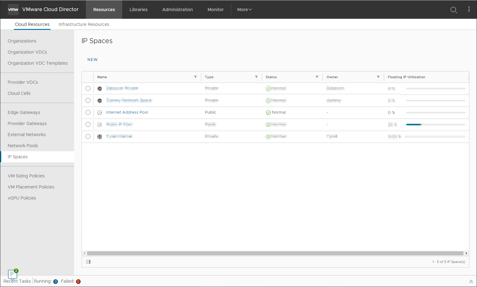
Task: Click Status column filter icon
Action: tap(317, 77)
